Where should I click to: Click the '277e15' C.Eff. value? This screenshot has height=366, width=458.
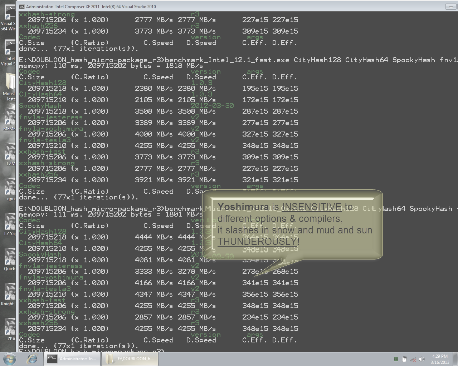(x=255, y=123)
